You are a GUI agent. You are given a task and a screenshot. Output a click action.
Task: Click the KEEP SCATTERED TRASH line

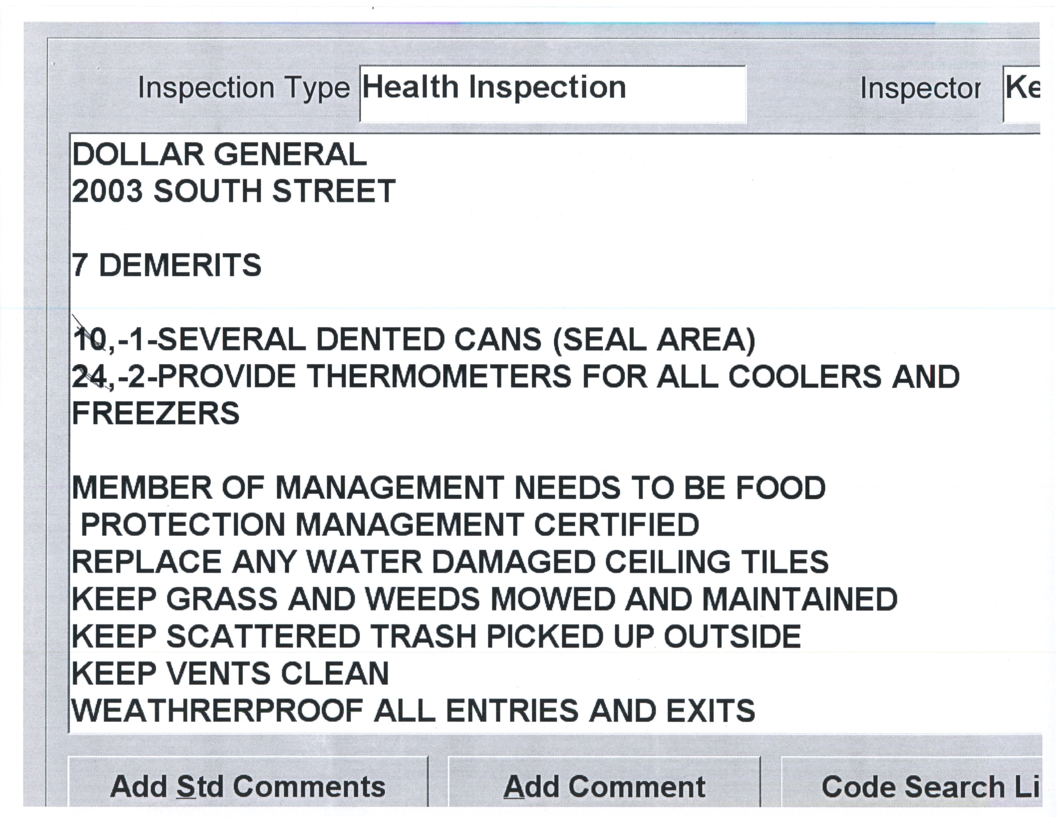tap(436, 636)
